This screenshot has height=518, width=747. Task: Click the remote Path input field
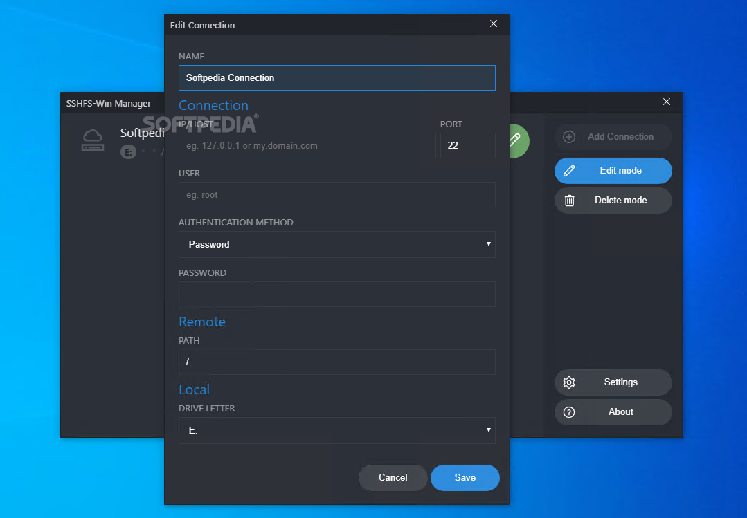tap(337, 362)
